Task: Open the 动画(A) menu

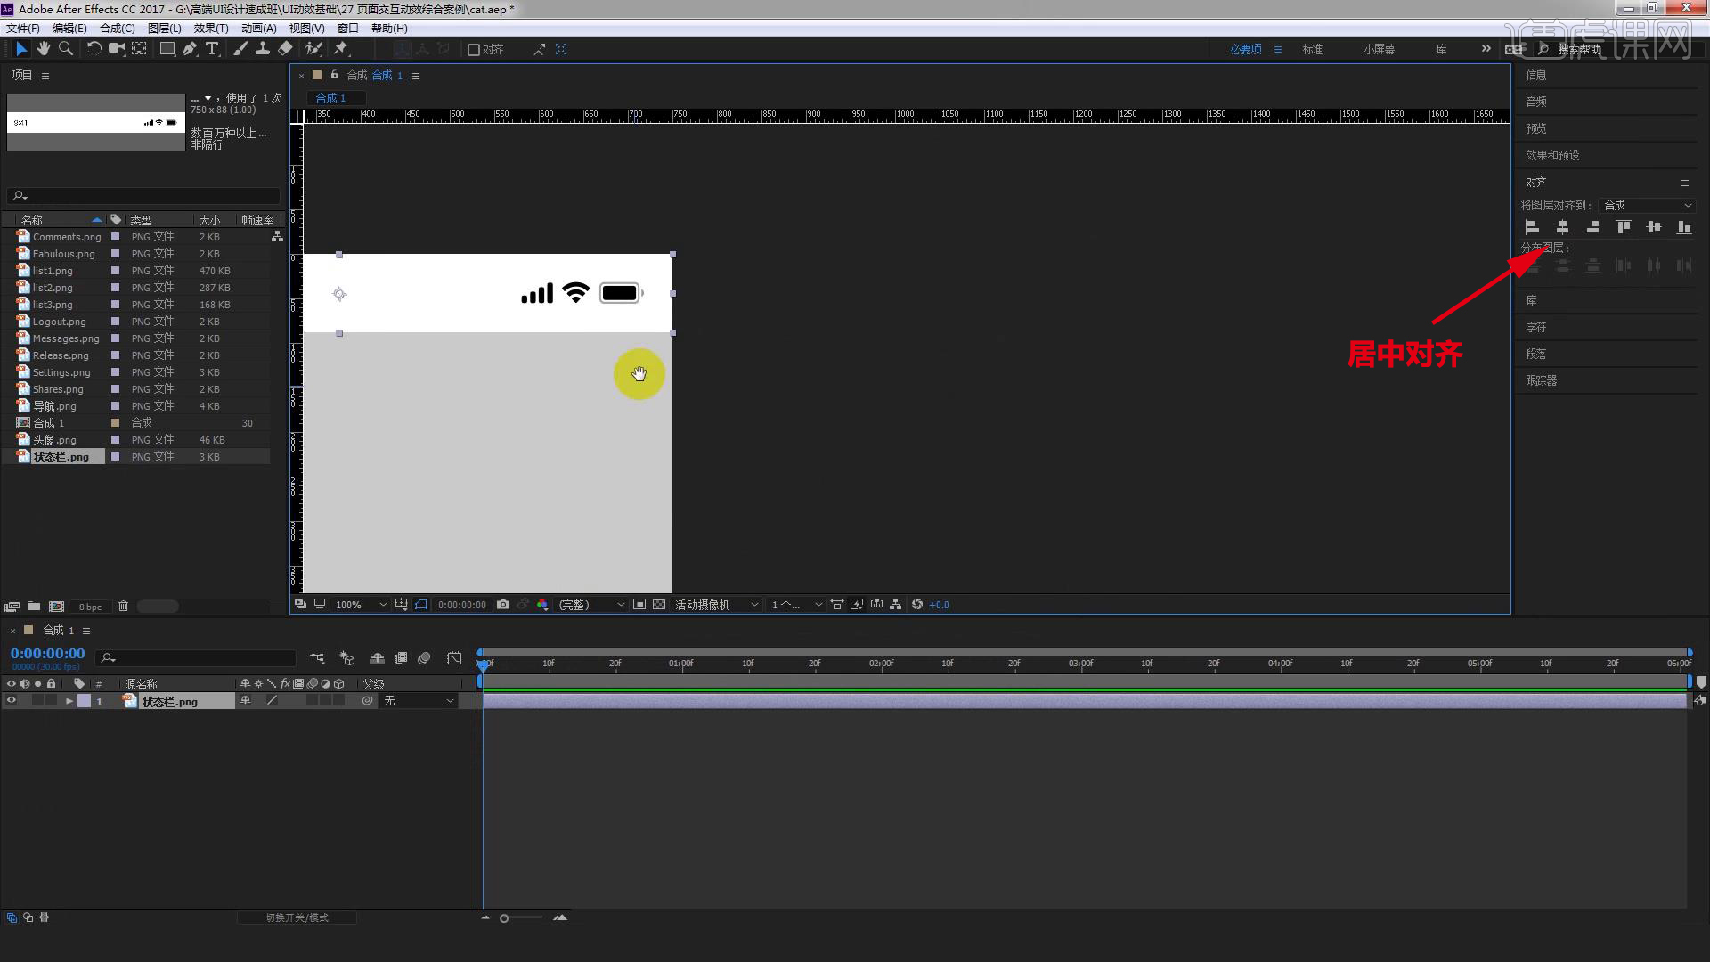Action: [x=258, y=29]
